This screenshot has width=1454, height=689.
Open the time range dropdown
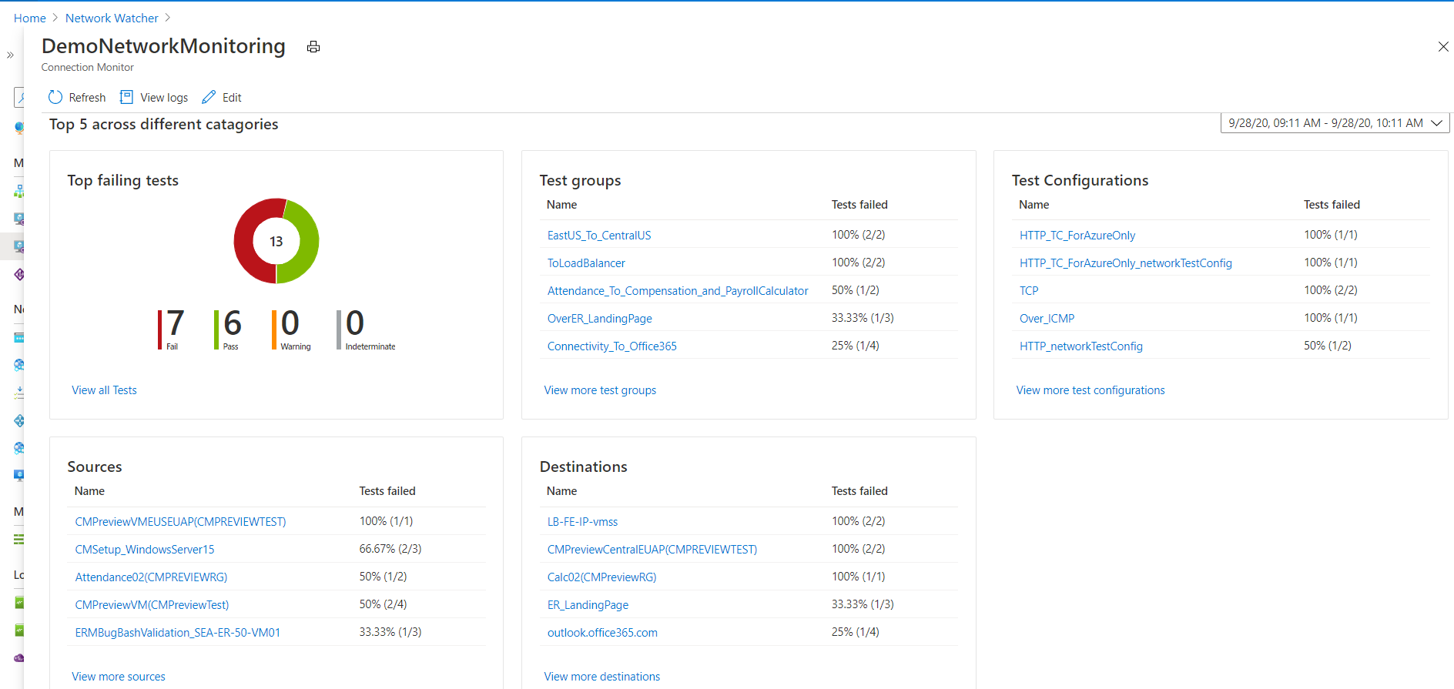[1335, 123]
